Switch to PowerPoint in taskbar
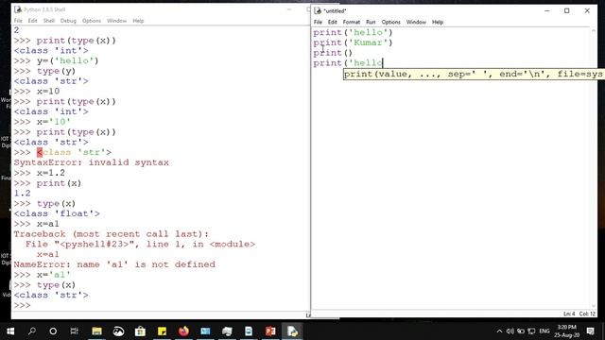 270,331
